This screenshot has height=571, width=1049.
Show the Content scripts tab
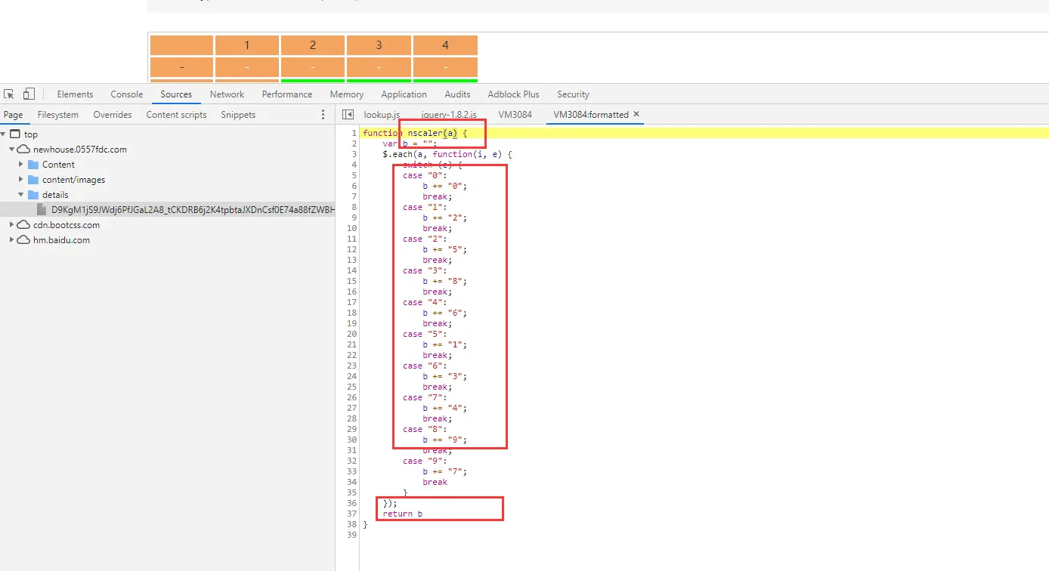[176, 115]
